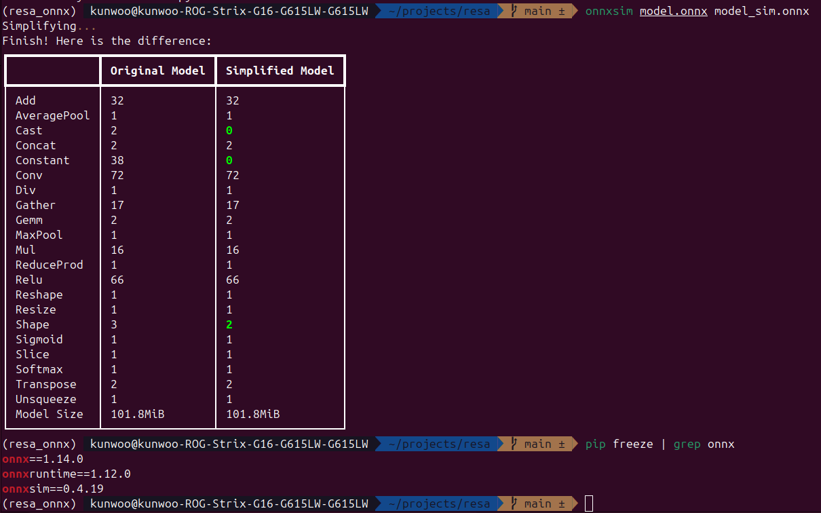Click the green zero in the Cast row
The height and width of the screenshot is (513, 821).
pos(229,130)
